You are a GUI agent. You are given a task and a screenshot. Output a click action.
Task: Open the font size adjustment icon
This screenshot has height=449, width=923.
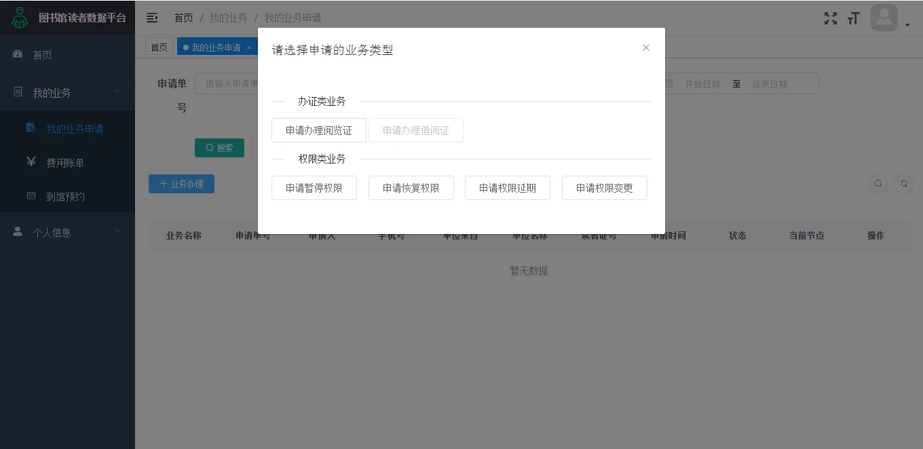click(x=854, y=18)
